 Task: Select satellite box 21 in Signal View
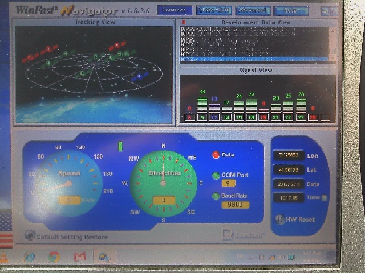coord(276,118)
